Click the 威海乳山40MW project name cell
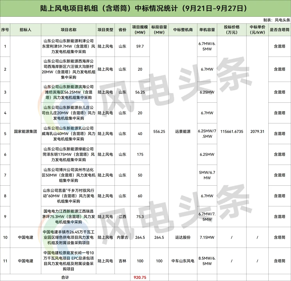 [x=68, y=134]
